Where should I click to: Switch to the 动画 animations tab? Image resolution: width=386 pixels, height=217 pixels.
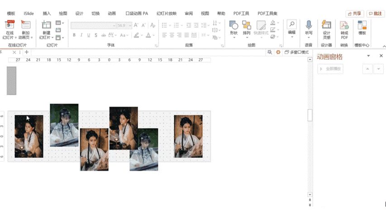pos(112,14)
